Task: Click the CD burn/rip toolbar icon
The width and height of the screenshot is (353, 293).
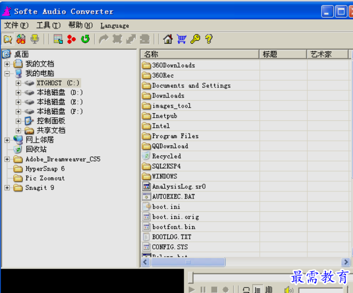Action: tap(21, 39)
